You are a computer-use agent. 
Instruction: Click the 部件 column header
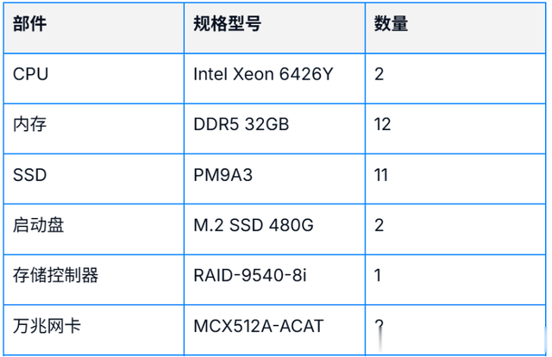click(x=30, y=24)
